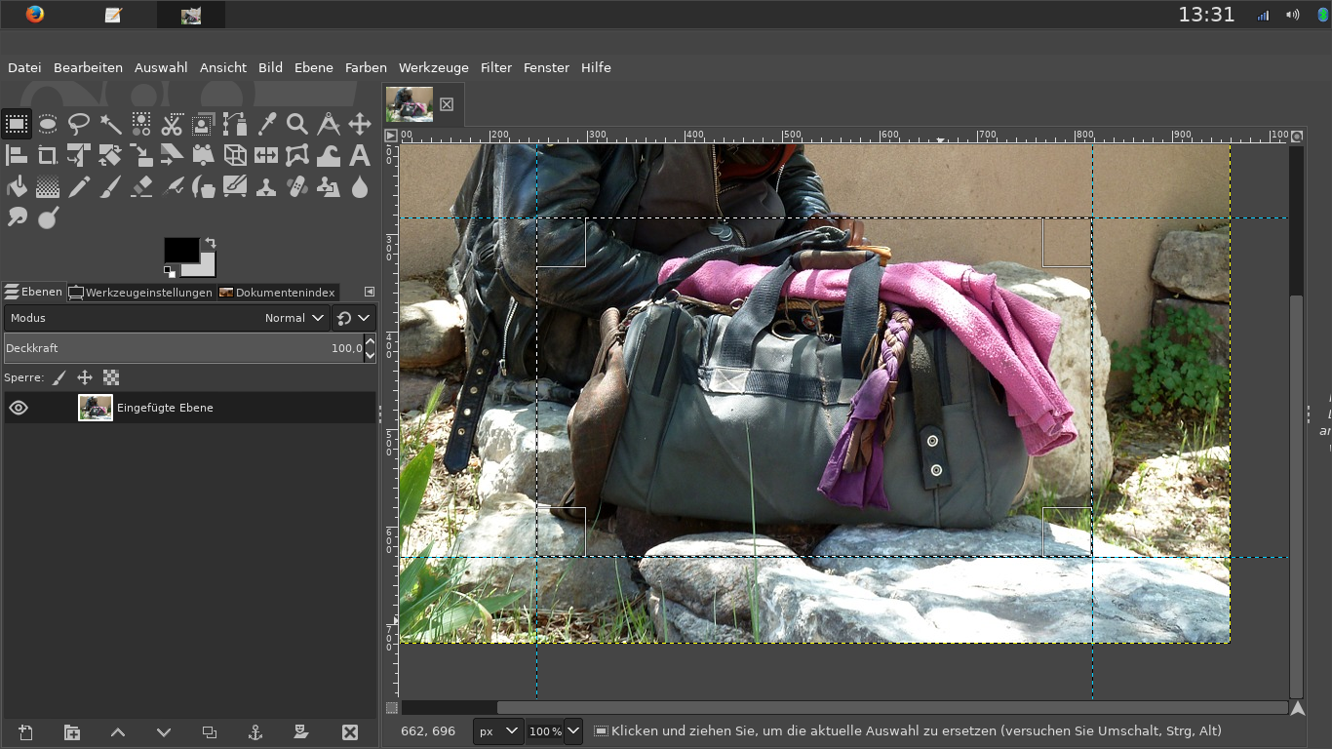
Task: Toggle lock alpha channel checkerboard icon
Action: (x=111, y=377)
